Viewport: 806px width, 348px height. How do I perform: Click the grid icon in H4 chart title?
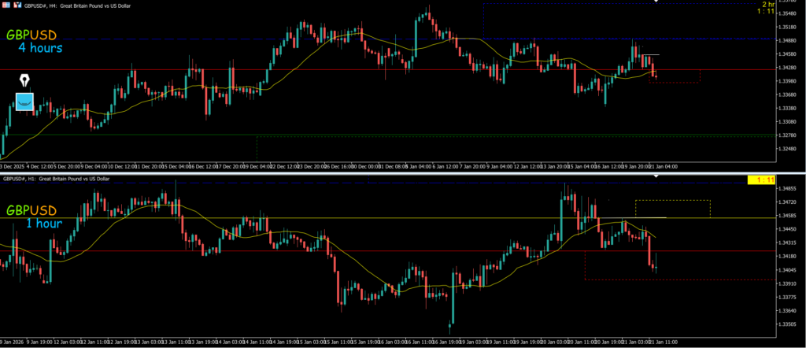pos(5,4)
